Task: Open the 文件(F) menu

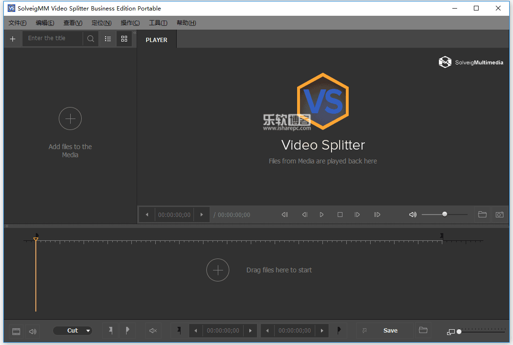Action: click(x=17, y=23)
